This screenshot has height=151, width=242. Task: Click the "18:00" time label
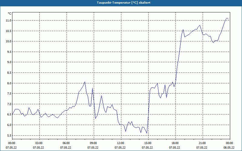(176, 143)
